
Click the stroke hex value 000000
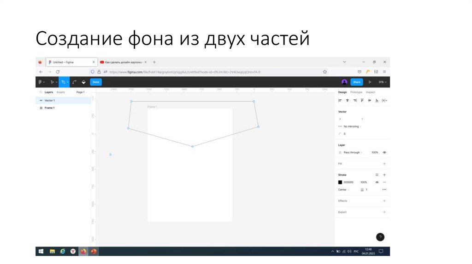pos(348,182)
